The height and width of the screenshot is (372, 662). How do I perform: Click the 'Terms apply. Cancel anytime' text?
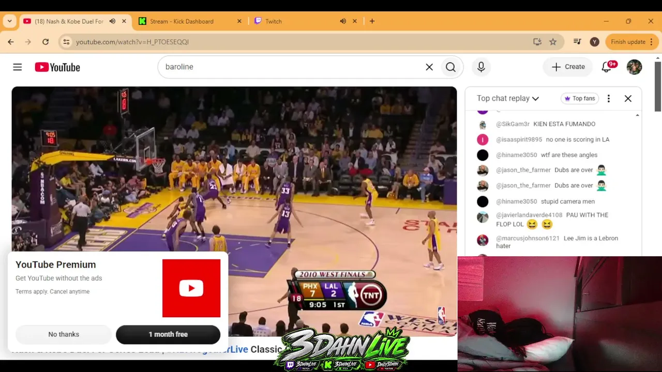52,291
